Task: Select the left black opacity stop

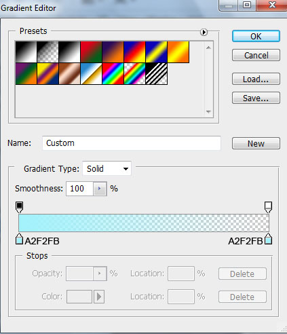Action: (x=20, y=207)
